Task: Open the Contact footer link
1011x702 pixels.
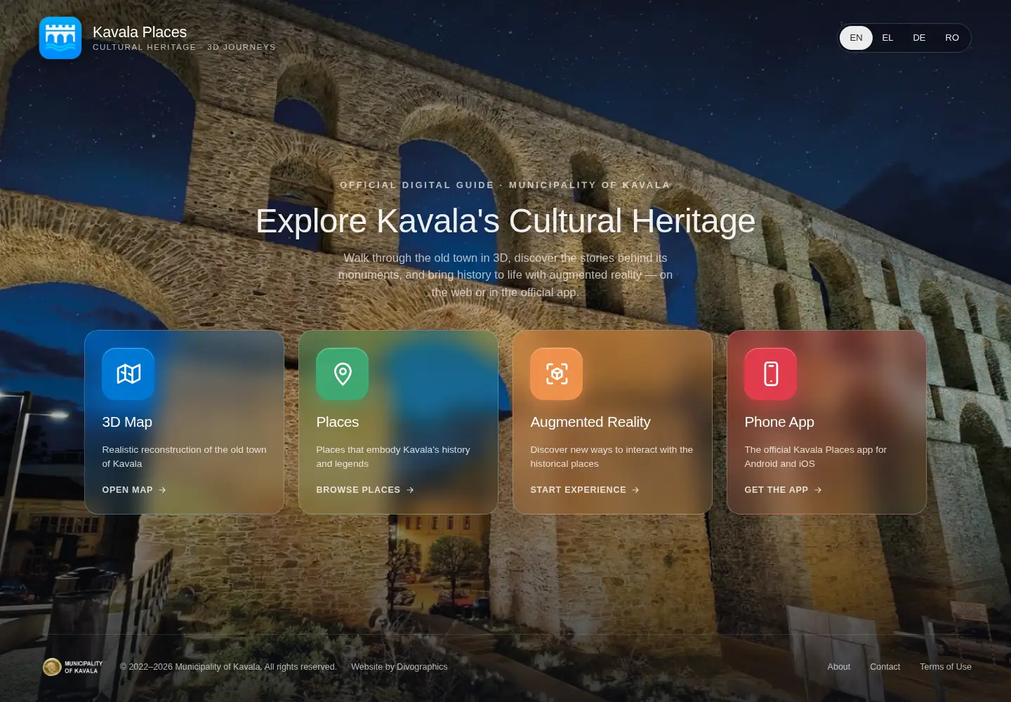Action: click(x=885, y=667)
